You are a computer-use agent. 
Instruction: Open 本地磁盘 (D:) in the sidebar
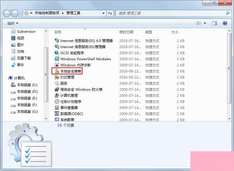pyautogui.click(x=25, y=92)
